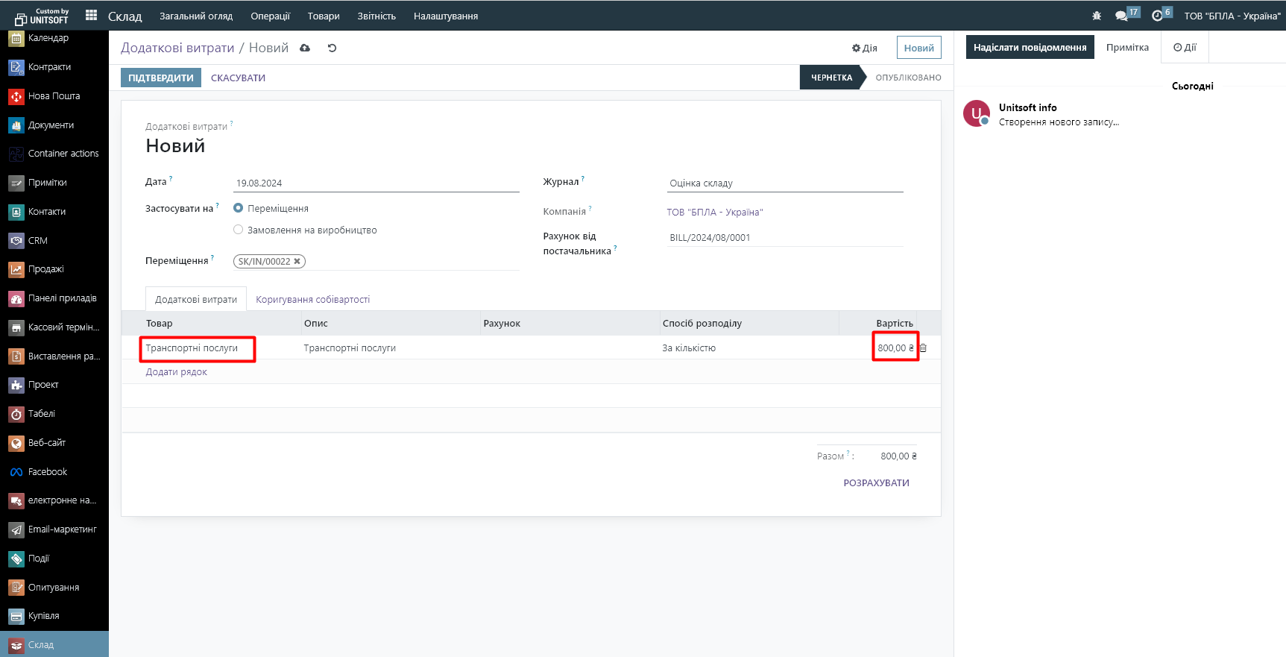The height and width of the screenshot is (657, 1286).
Task: Open the Журнал dropdown field
Action: (x=784, y=183)
